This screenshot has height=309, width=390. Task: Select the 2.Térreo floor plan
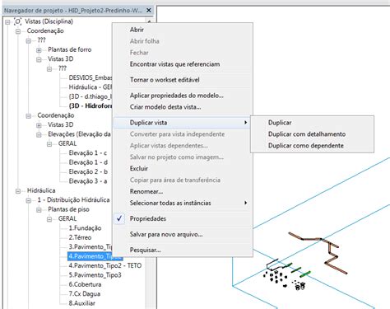(80, 237)
